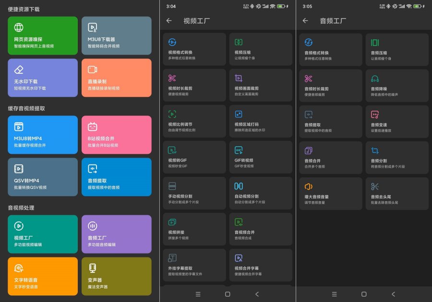Viewport: 432px width, 302px height.
Task: Open 文字转语音 text-to-speech tile
Action: coord(43,276)
